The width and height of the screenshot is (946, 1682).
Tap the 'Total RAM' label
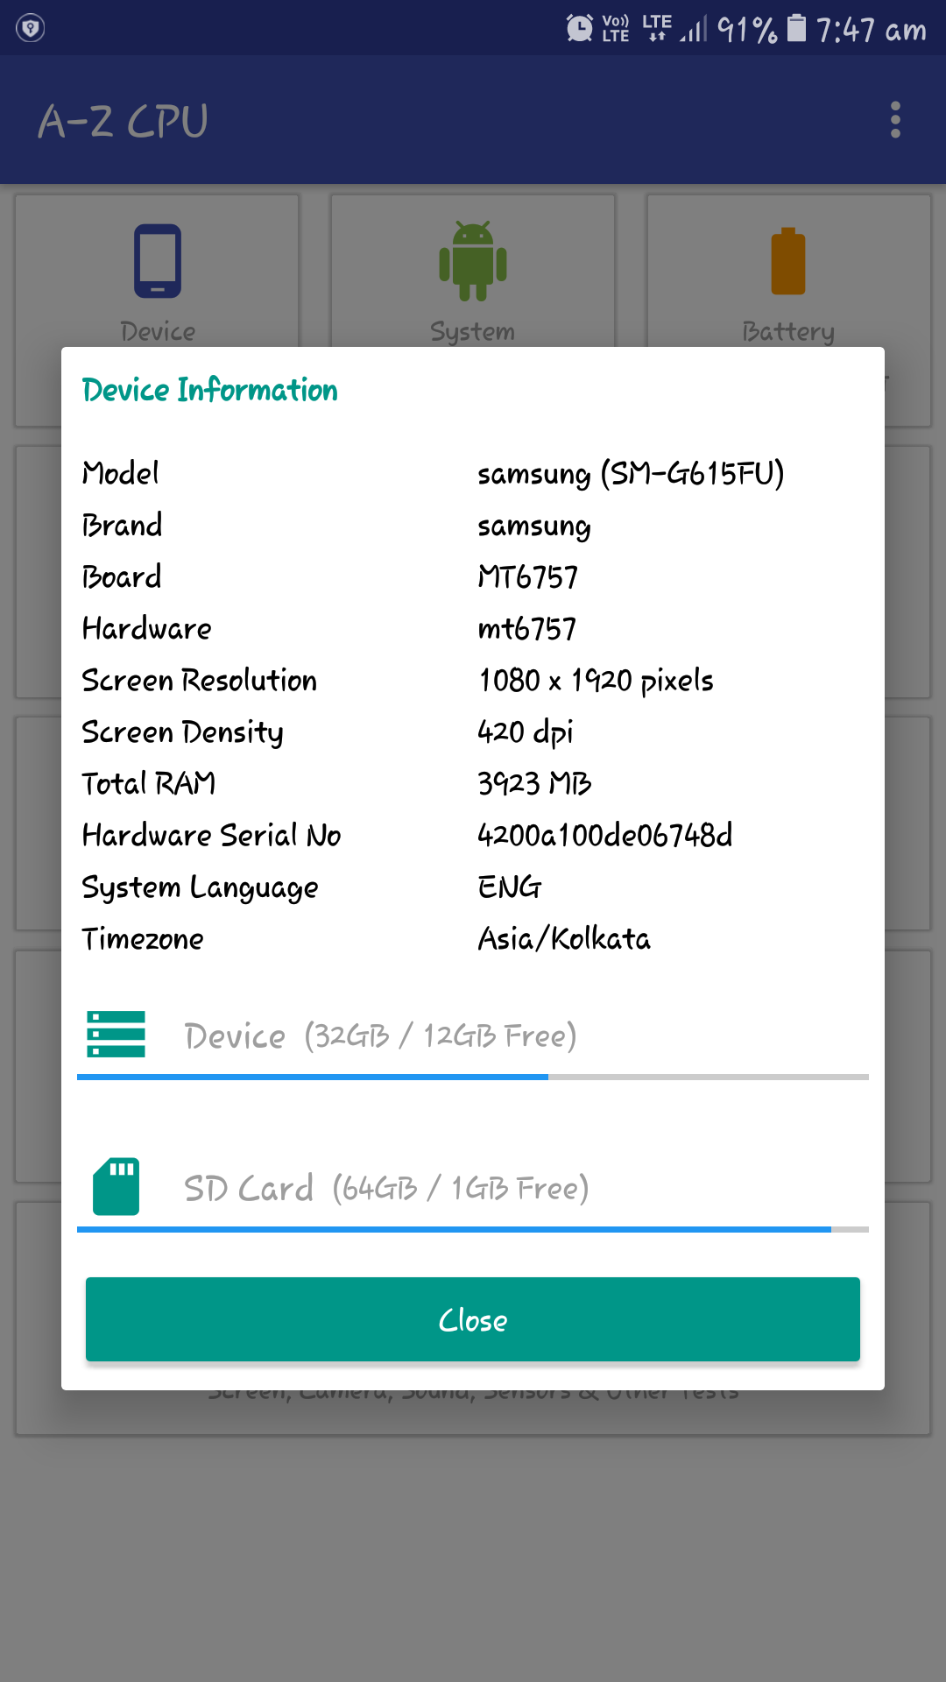pyautogui.click(x=149, y=783)
